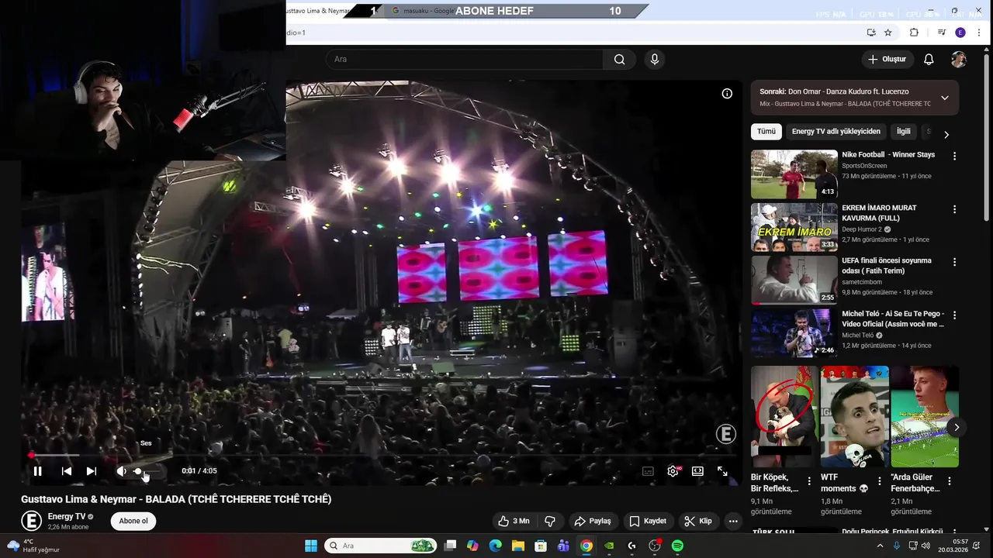Open more options for Michel Teló video
The width and height of the screenshot is (993, 558).
[x=954, y=315]
